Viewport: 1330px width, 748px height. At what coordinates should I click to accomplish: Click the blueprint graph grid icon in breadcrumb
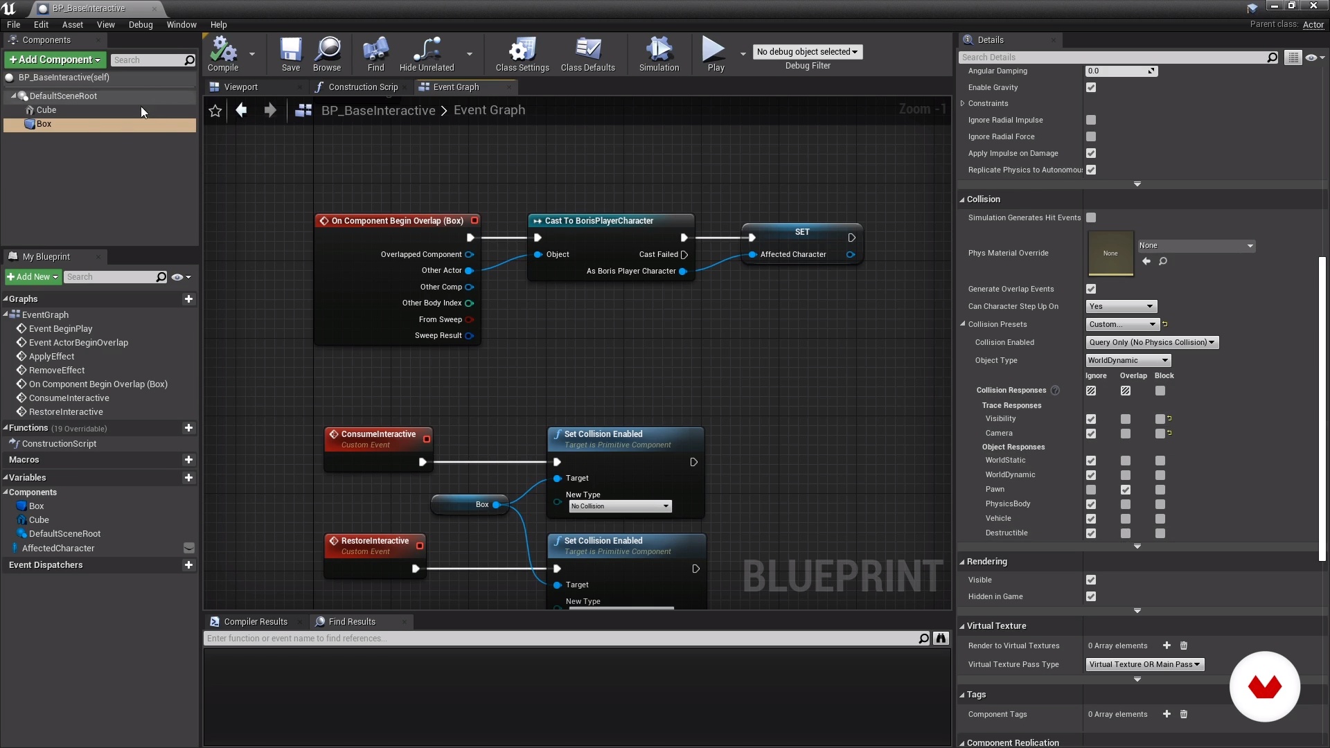[x=303, y=110]
